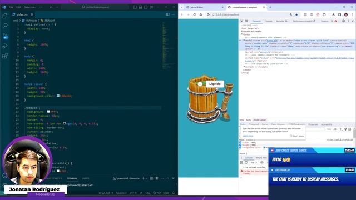Viewport: 356px width, 200px height.
Task: Open the Search view in VS Code
Action: click(x=5, y=26)
